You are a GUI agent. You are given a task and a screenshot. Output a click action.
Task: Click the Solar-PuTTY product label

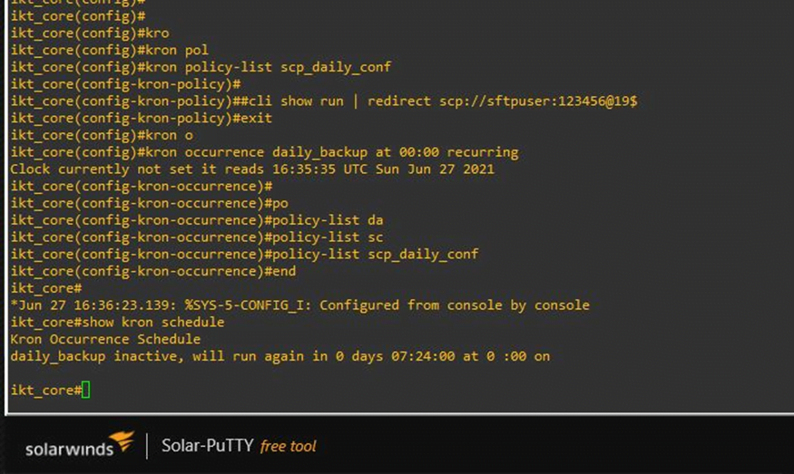(x=206, y=445)
